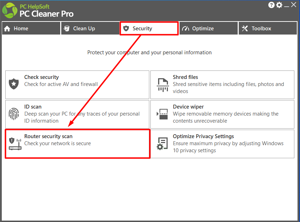Switch to the Clean Up tab

point(90,28)
